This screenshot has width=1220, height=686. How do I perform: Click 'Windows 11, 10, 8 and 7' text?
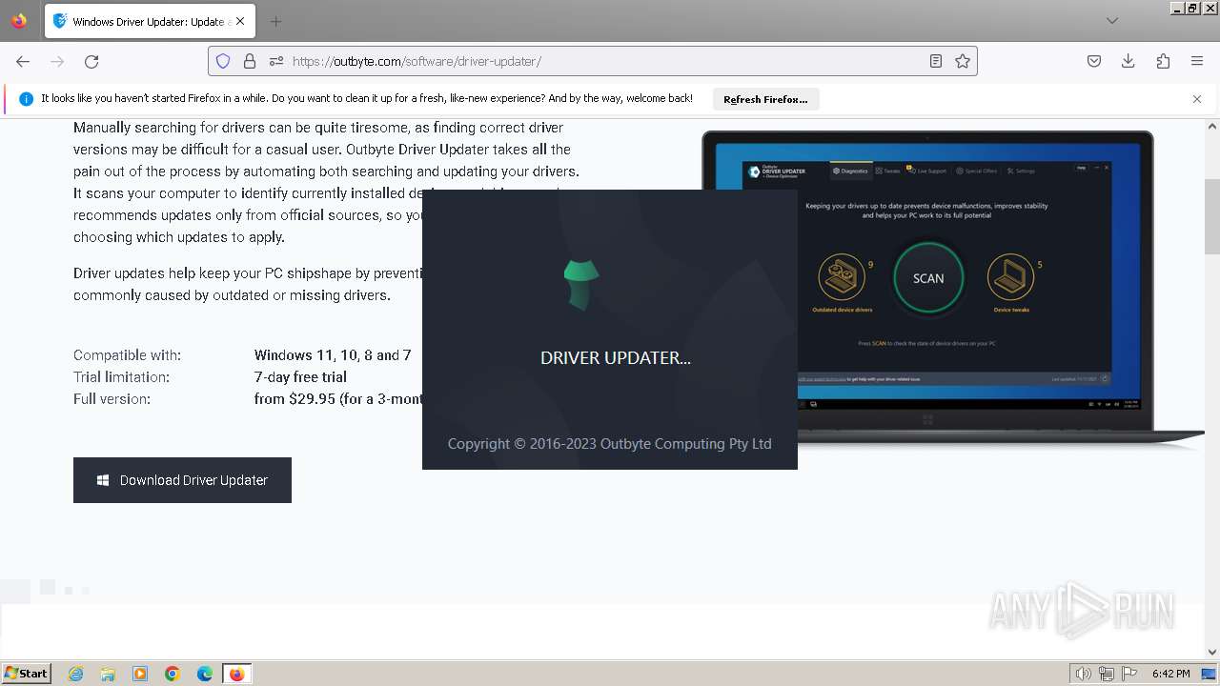click(333, 354)
